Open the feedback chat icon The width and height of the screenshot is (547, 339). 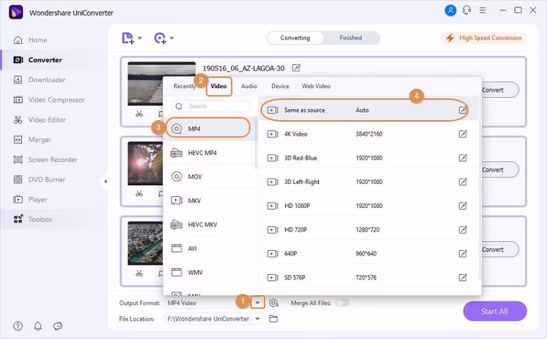(57, 326)
